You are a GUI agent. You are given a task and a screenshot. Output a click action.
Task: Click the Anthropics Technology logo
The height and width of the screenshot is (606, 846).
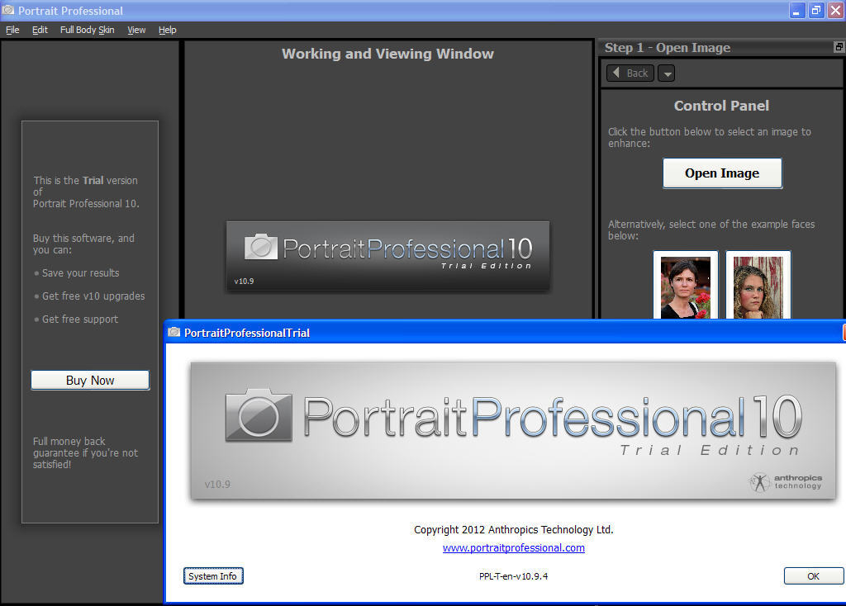pos(786,481)
